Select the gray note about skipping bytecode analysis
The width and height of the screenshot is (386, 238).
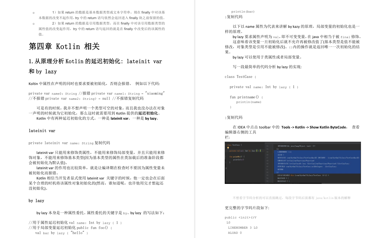(292, 198)
